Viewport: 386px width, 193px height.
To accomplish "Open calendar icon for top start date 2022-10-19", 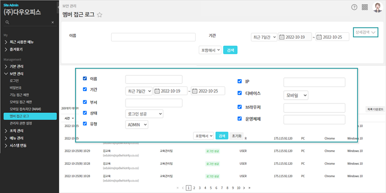I will pos(282,37).
